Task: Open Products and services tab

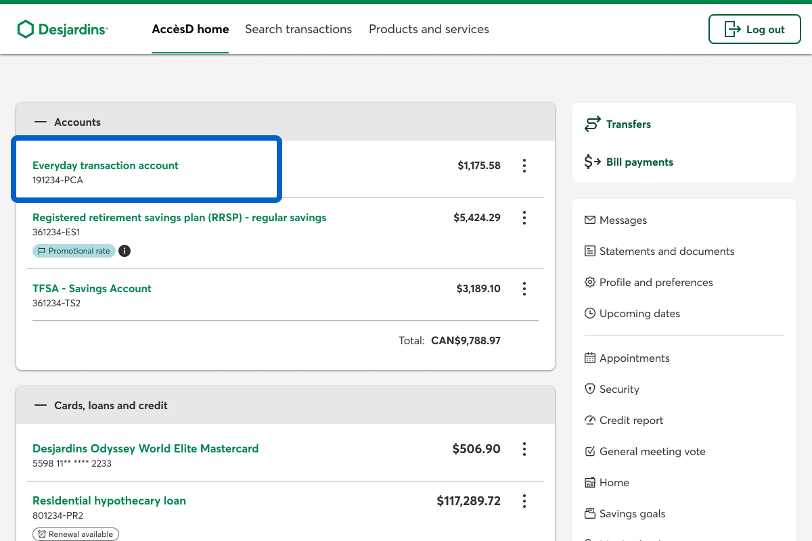Action: pos(429,29)
